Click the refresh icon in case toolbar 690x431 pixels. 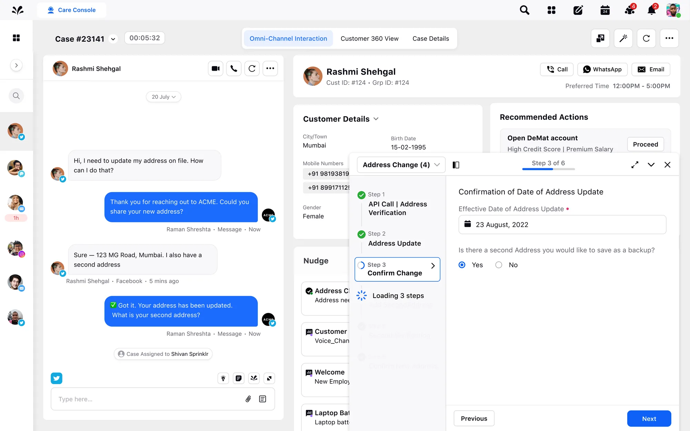coord(646,38)
